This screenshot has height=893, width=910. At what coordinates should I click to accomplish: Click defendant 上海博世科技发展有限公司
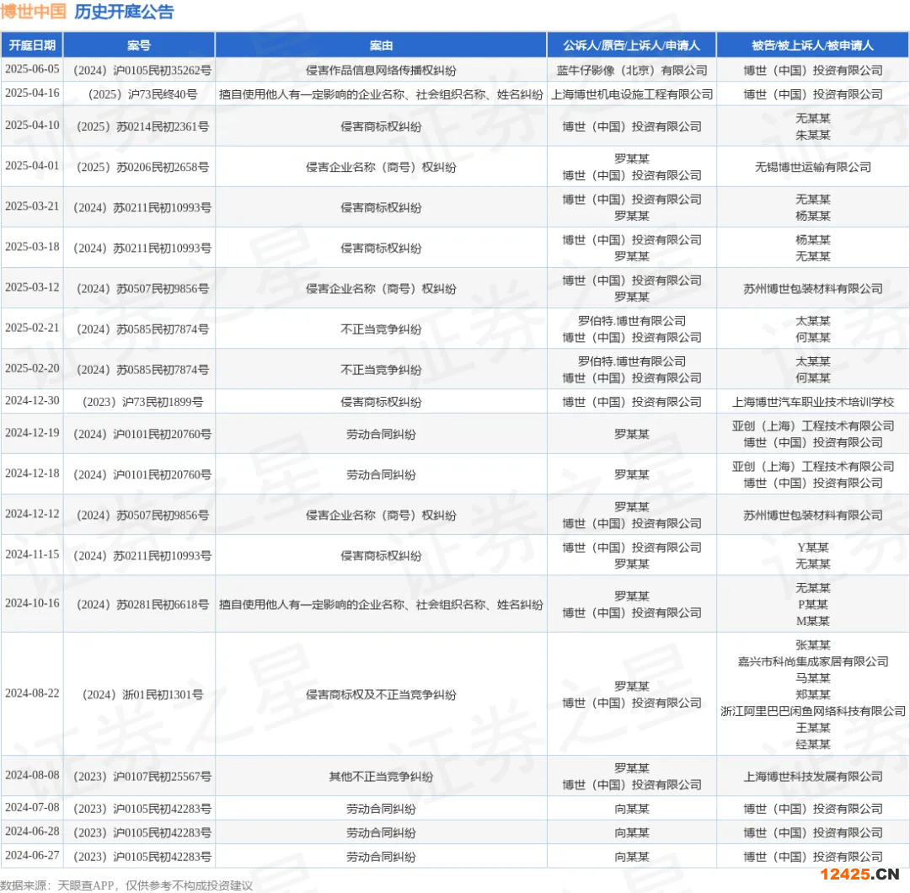pyautogui.click(x=813, y=776)
